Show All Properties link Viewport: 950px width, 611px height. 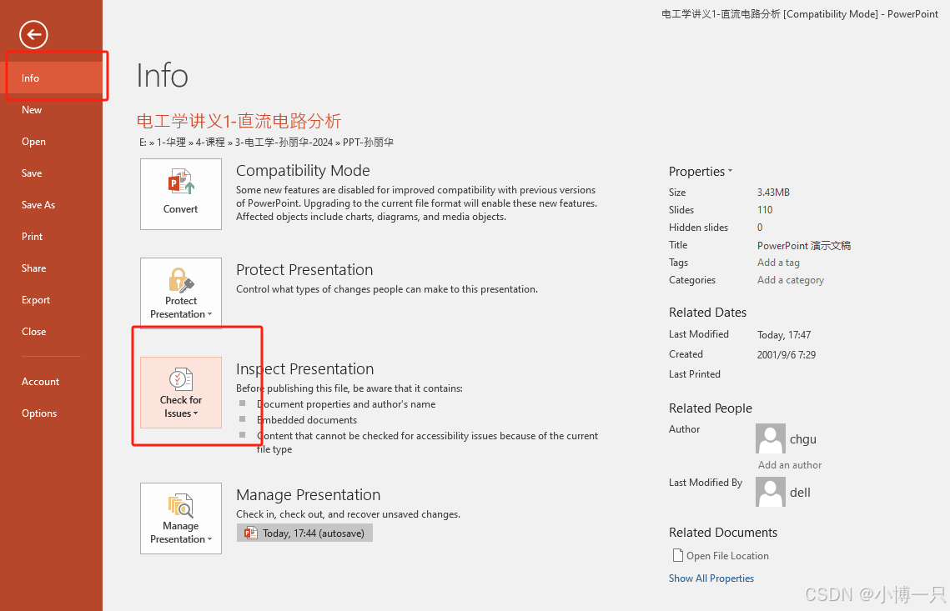pos(711,578)
